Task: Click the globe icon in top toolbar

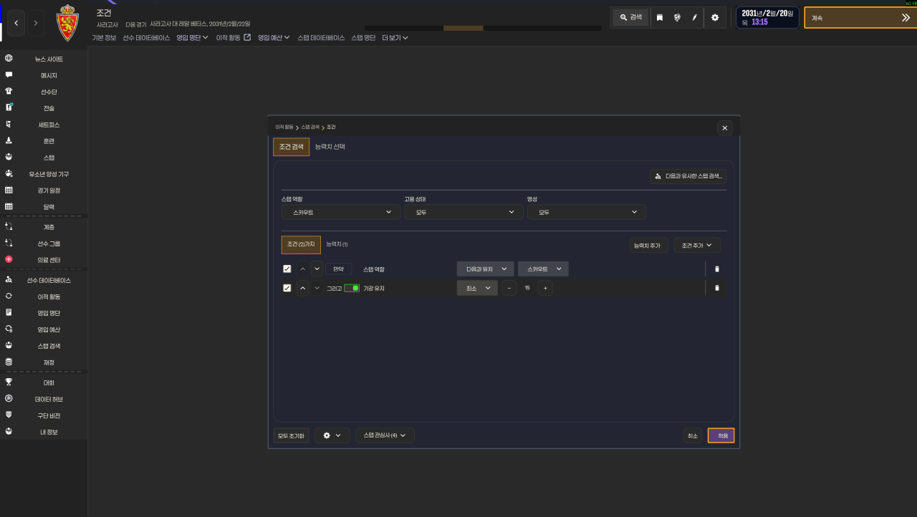Action: click(677, 17)
